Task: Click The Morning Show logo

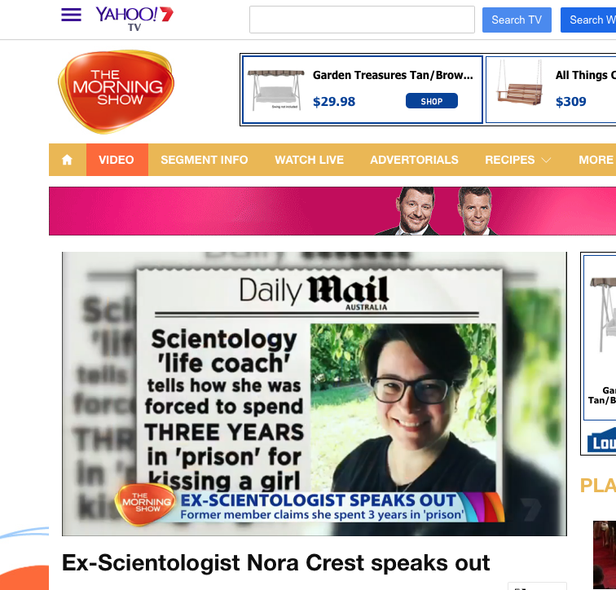Action: [116, 91]
